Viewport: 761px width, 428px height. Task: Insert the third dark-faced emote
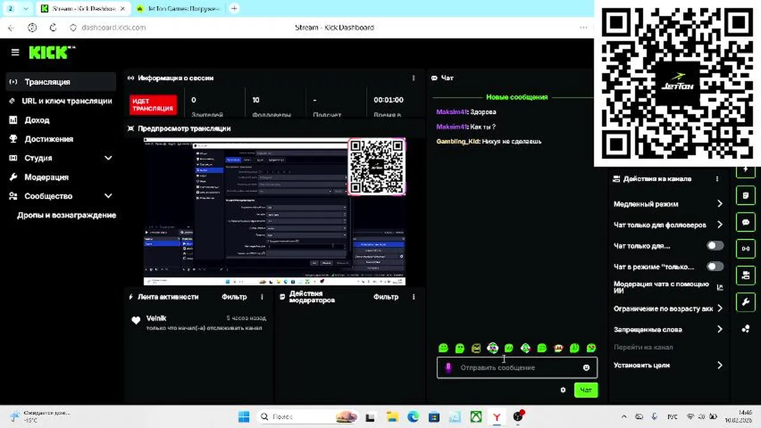click(476, 348)
